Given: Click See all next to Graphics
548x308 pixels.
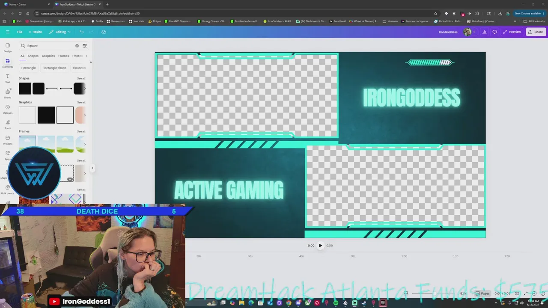Looking at the screenshot, I should (81, 102).
